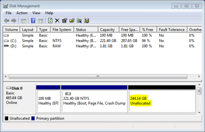
Task: Sort by the Layout column header
Action: pyautogui.click(x=28, y=29)
